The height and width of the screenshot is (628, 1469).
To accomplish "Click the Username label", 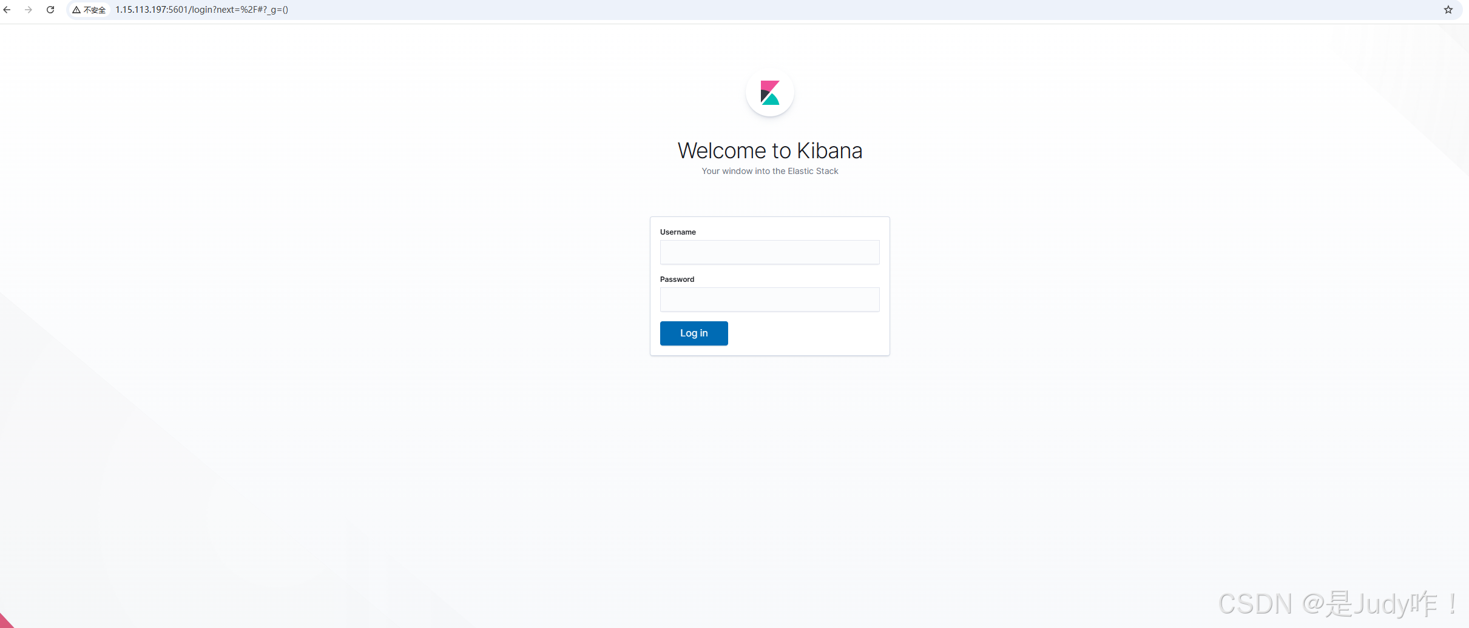I will point(678,232).
